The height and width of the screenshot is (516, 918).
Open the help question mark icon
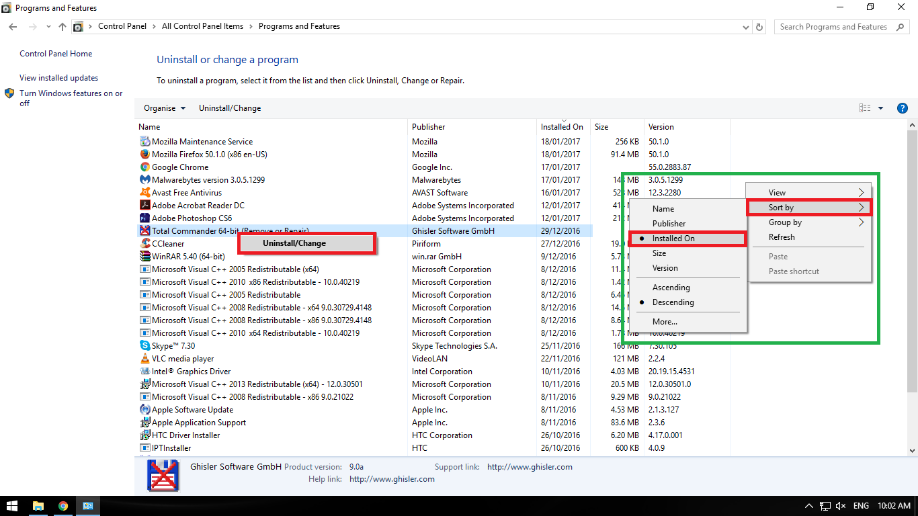tap(903, 108)
